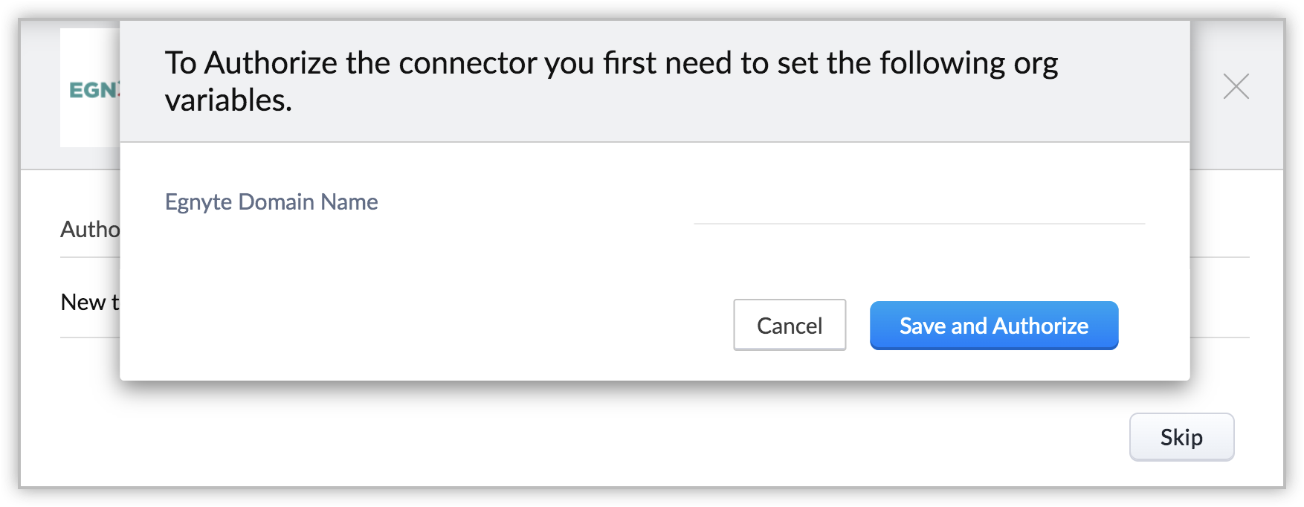Focus the Egnyte Domain Name input field
The width and height of the screenshot is (1304, 507).
[918, 208]
